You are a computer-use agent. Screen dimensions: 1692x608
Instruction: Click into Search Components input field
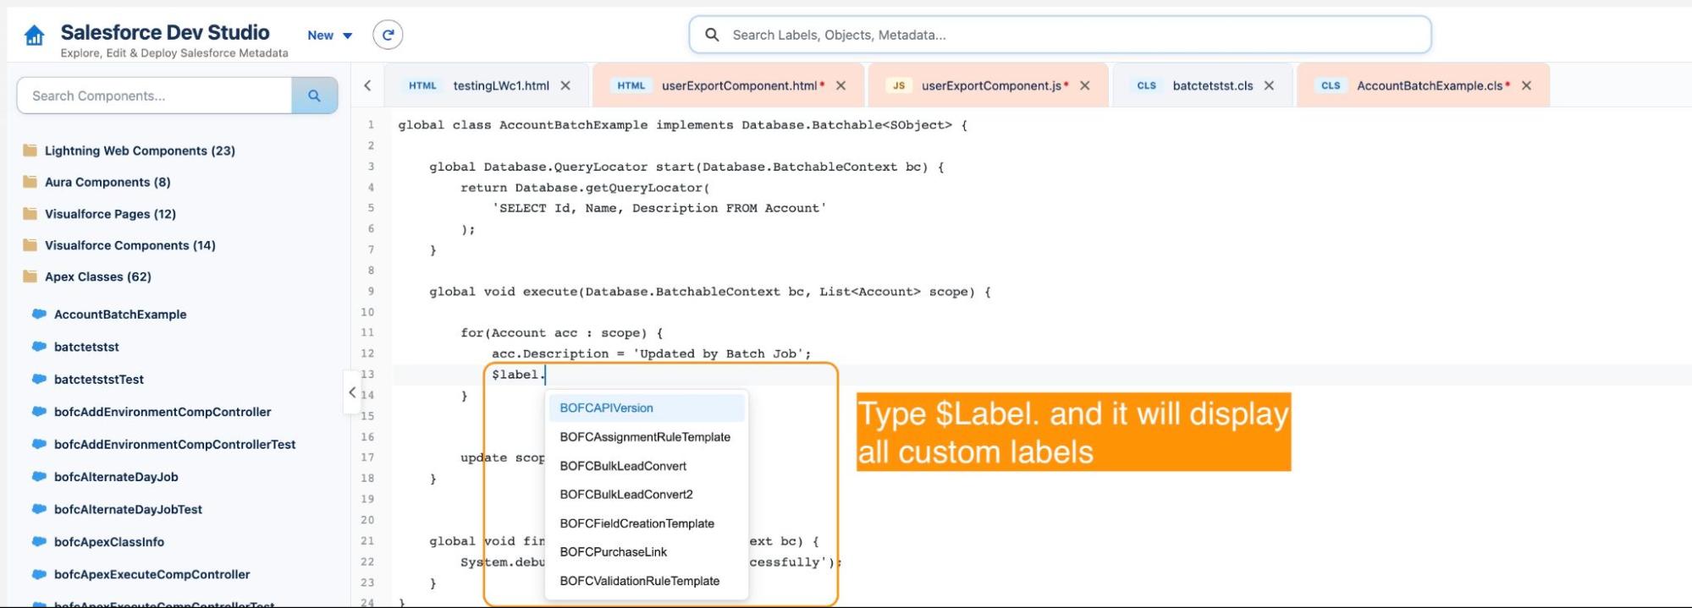coord(154,96)
